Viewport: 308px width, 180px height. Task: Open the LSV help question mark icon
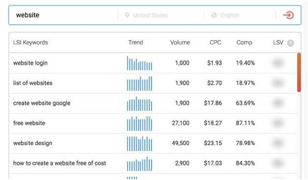[x=290, y=43]
